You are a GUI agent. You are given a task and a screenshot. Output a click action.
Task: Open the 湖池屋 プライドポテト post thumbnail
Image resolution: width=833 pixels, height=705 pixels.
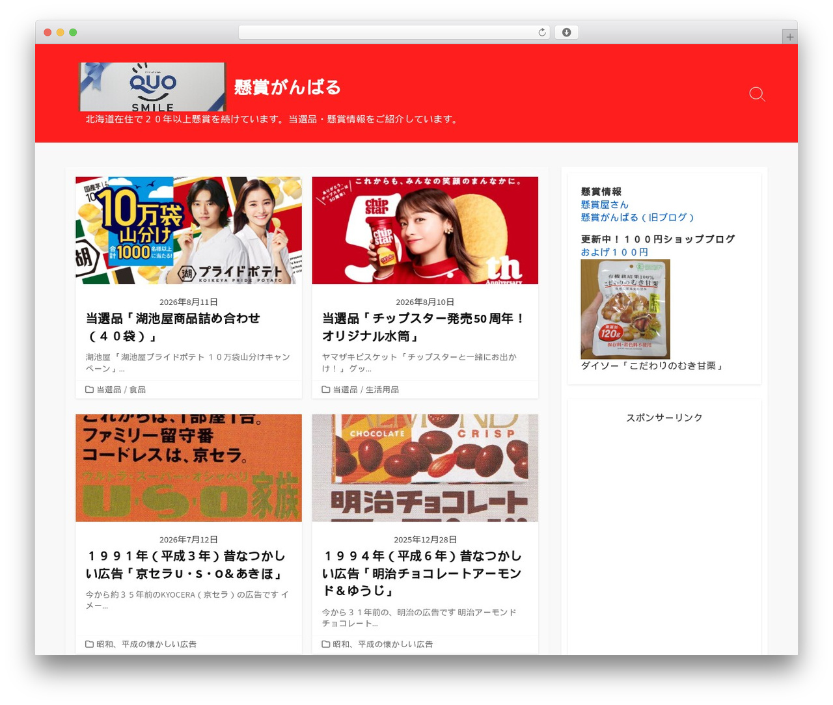(x=189, y=230)
